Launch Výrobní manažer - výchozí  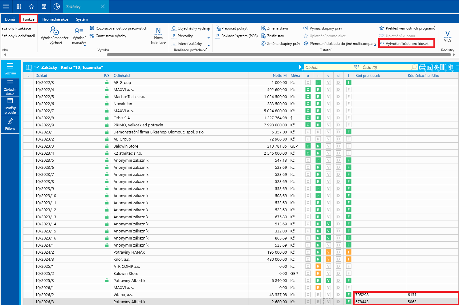click(x=55, y=35)
